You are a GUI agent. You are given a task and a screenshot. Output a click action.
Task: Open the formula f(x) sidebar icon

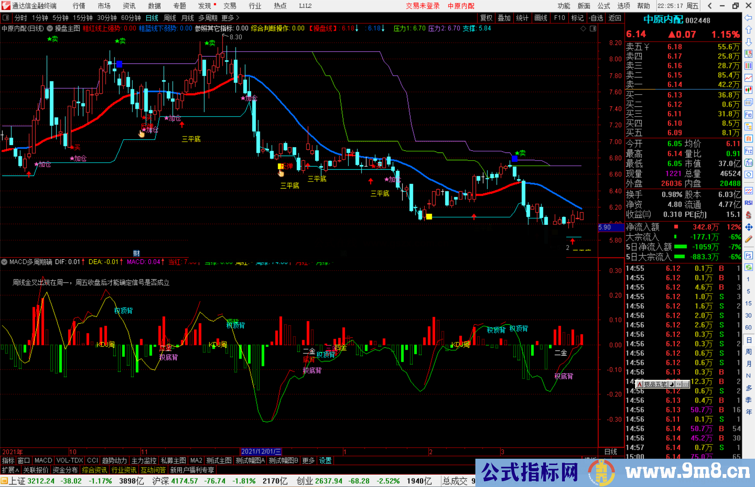pyautogui.click(x=748, y=163)
